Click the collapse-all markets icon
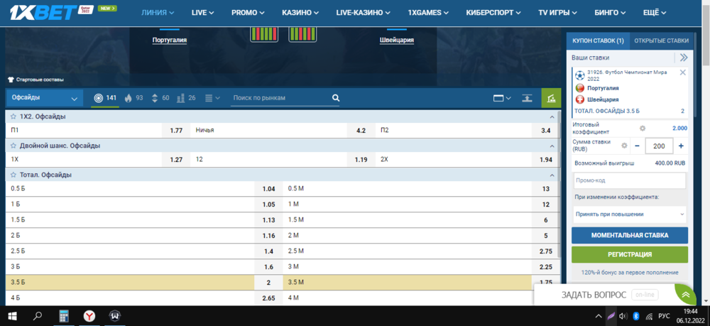This screenshot has height=326, width=710. tap(527, 98)
